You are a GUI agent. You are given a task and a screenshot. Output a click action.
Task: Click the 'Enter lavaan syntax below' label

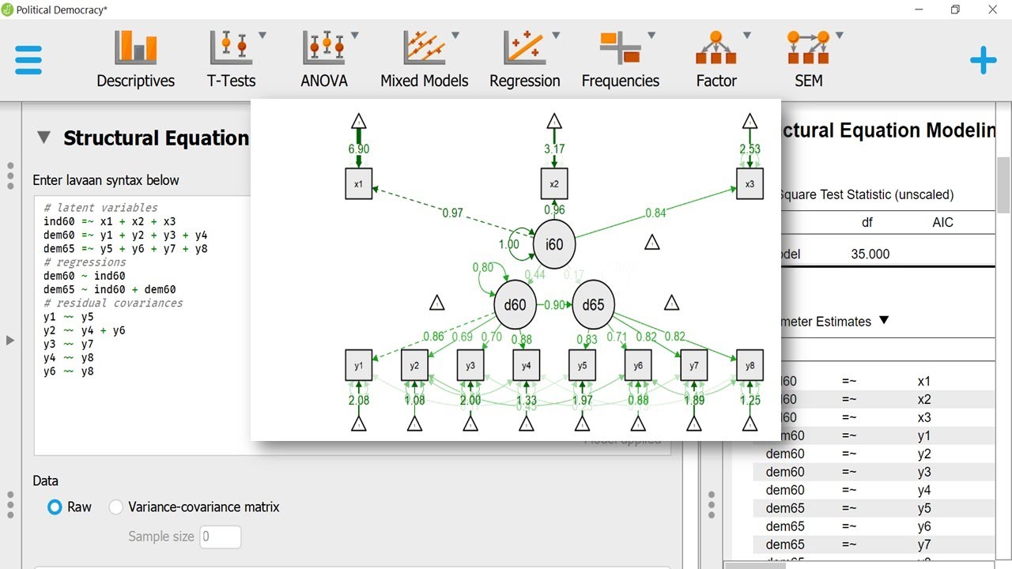[106, 180]
